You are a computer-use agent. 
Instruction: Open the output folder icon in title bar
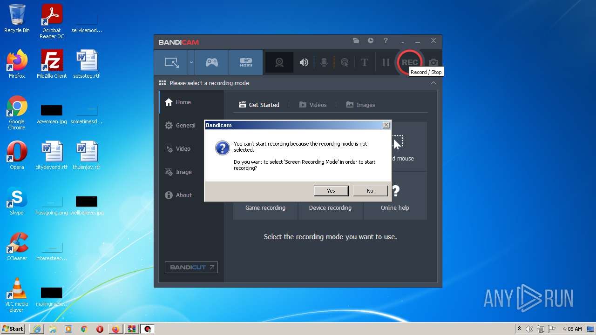pyautogui.click(x=356, y=41)
